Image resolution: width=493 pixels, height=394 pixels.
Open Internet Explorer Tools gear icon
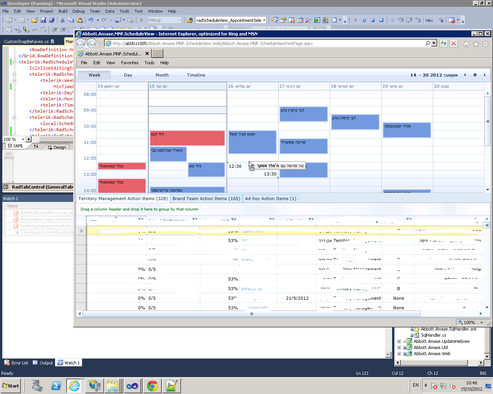pos(485,44)
